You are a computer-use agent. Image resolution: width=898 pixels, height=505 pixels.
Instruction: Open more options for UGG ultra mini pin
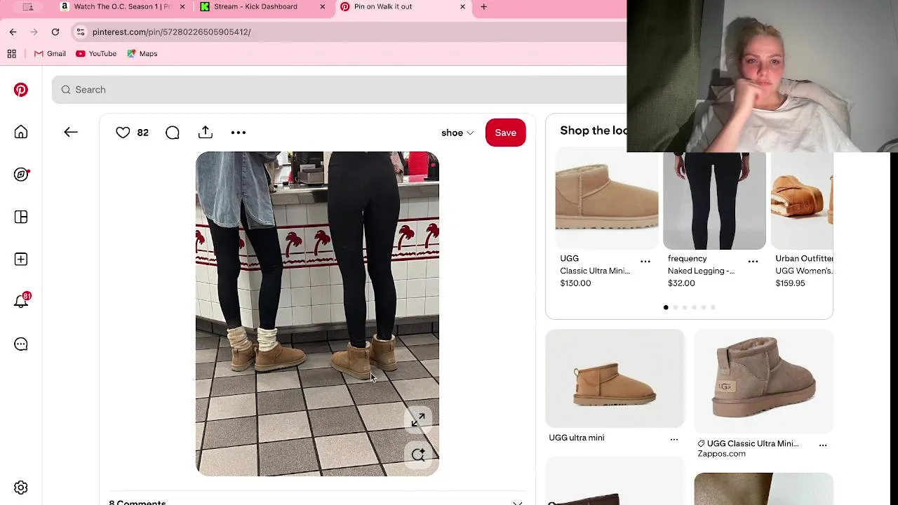tap(674, 439)
